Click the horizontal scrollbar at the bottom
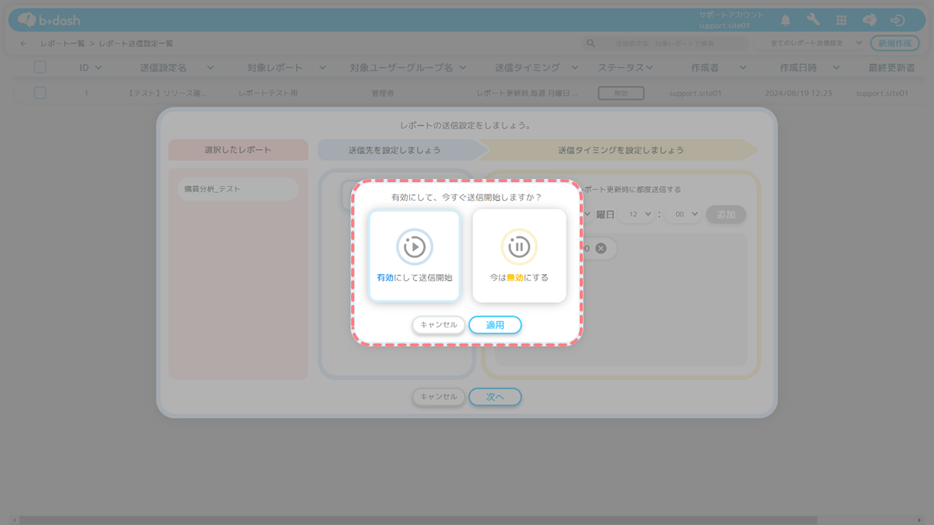 pyautogui.click(x=418, y=520)
